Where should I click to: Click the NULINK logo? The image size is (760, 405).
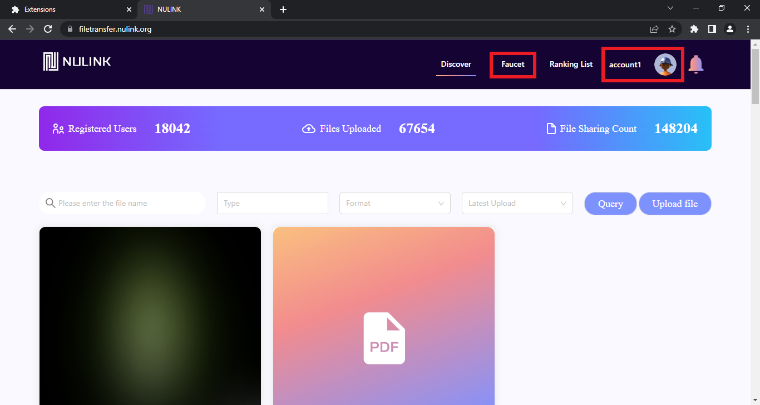(77, 62)
